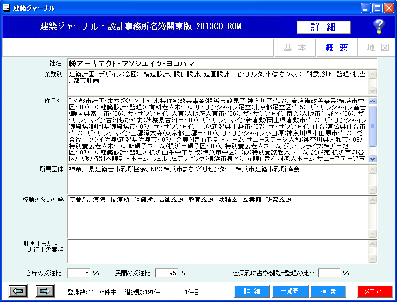Click the 作品名 scrollbar thumb

click(373, 126)
